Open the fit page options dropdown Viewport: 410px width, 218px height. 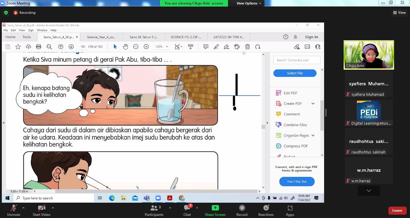[x=178, y=47]
